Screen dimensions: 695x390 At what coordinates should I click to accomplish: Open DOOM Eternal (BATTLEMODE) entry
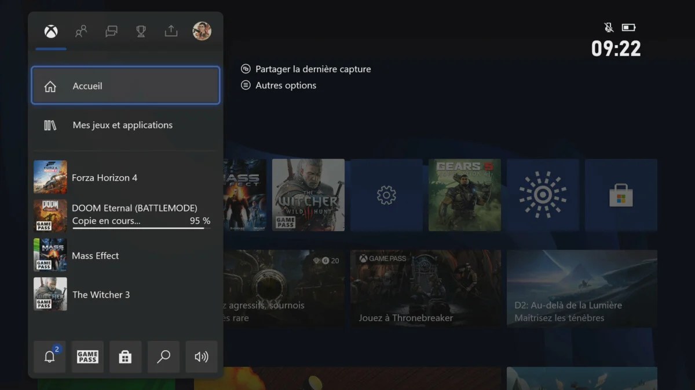click(x=126, y=216)
